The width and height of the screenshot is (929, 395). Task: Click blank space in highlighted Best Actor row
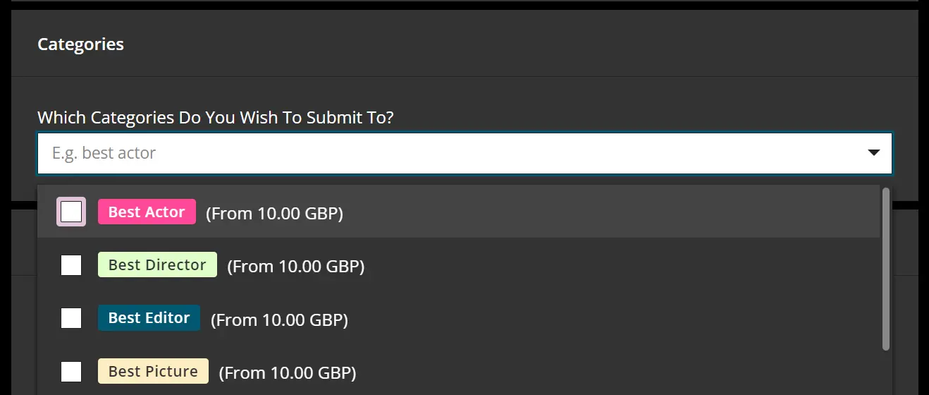point(599,212)
